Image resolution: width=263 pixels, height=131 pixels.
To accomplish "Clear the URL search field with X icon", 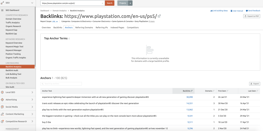I will [103, 3].
